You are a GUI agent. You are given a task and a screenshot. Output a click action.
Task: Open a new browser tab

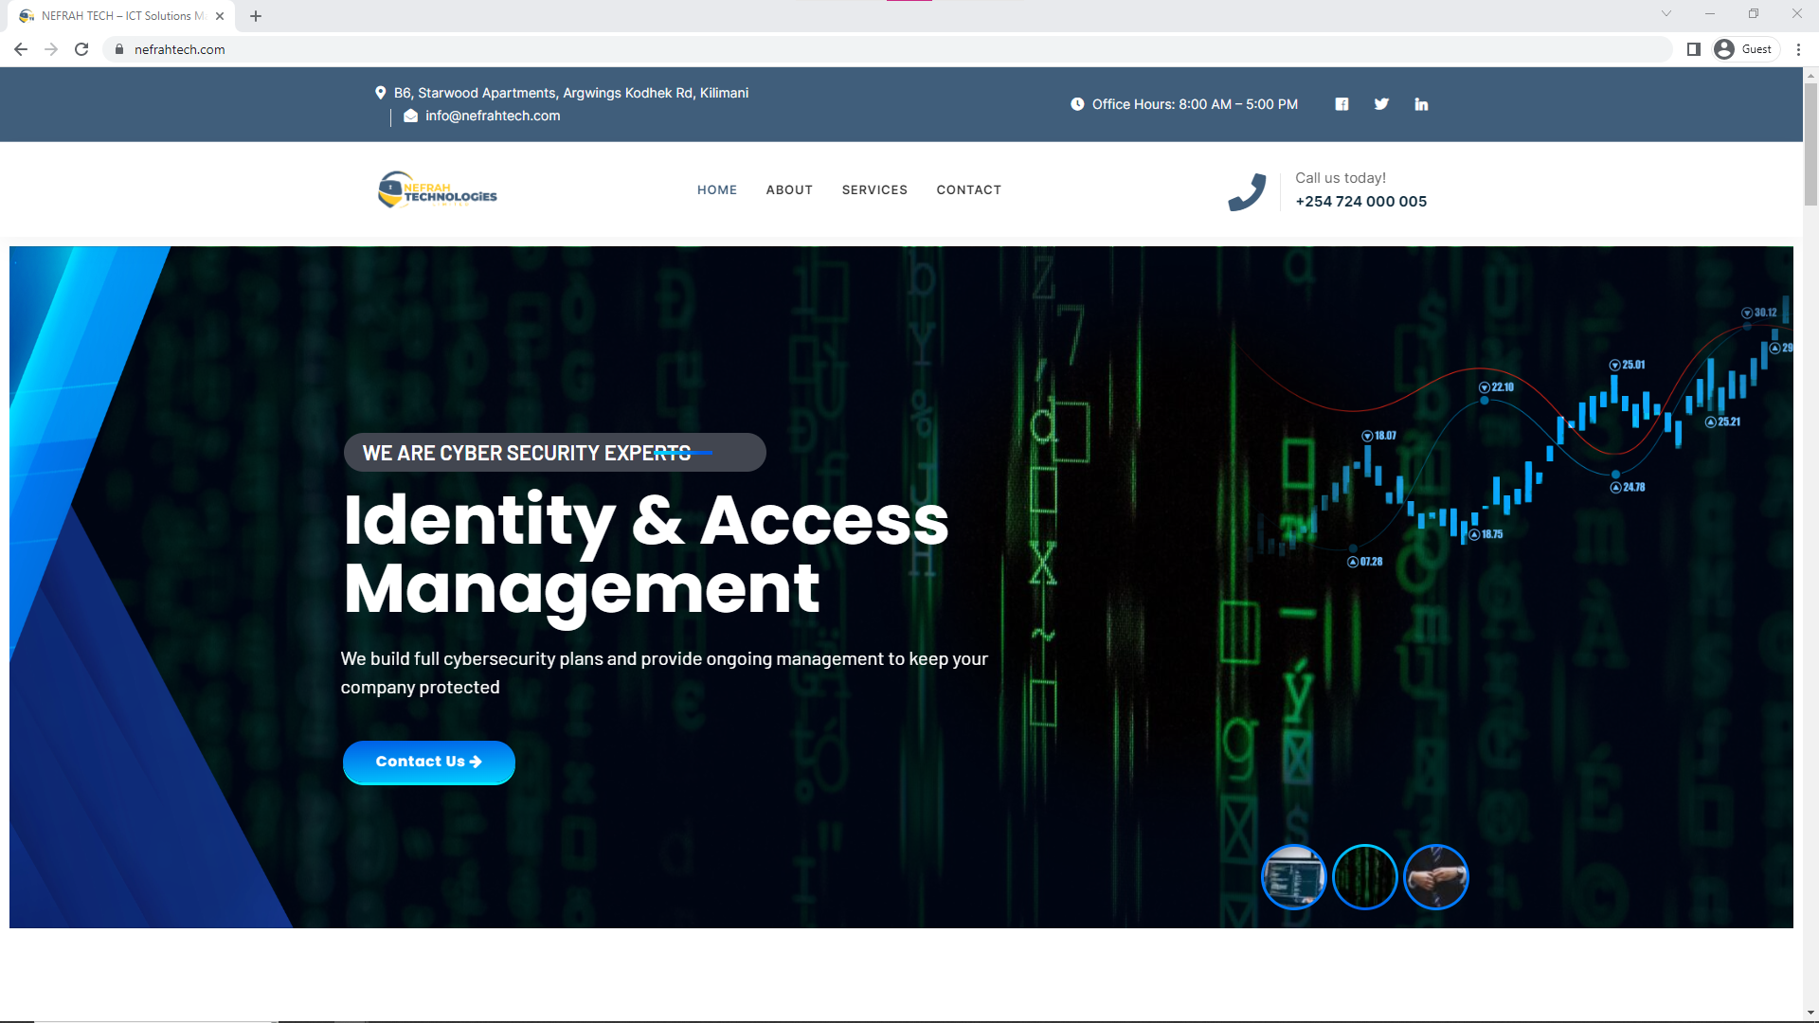coord(256,16)
